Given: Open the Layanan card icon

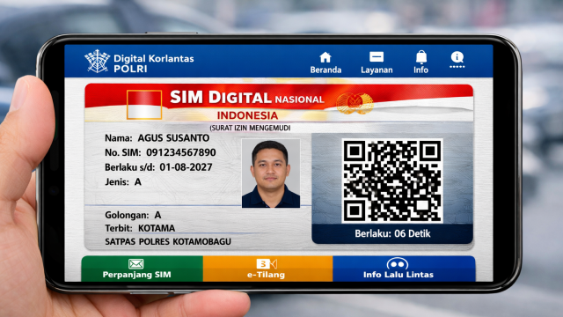Looking at the screenshot, I should [x=377, y=56].
